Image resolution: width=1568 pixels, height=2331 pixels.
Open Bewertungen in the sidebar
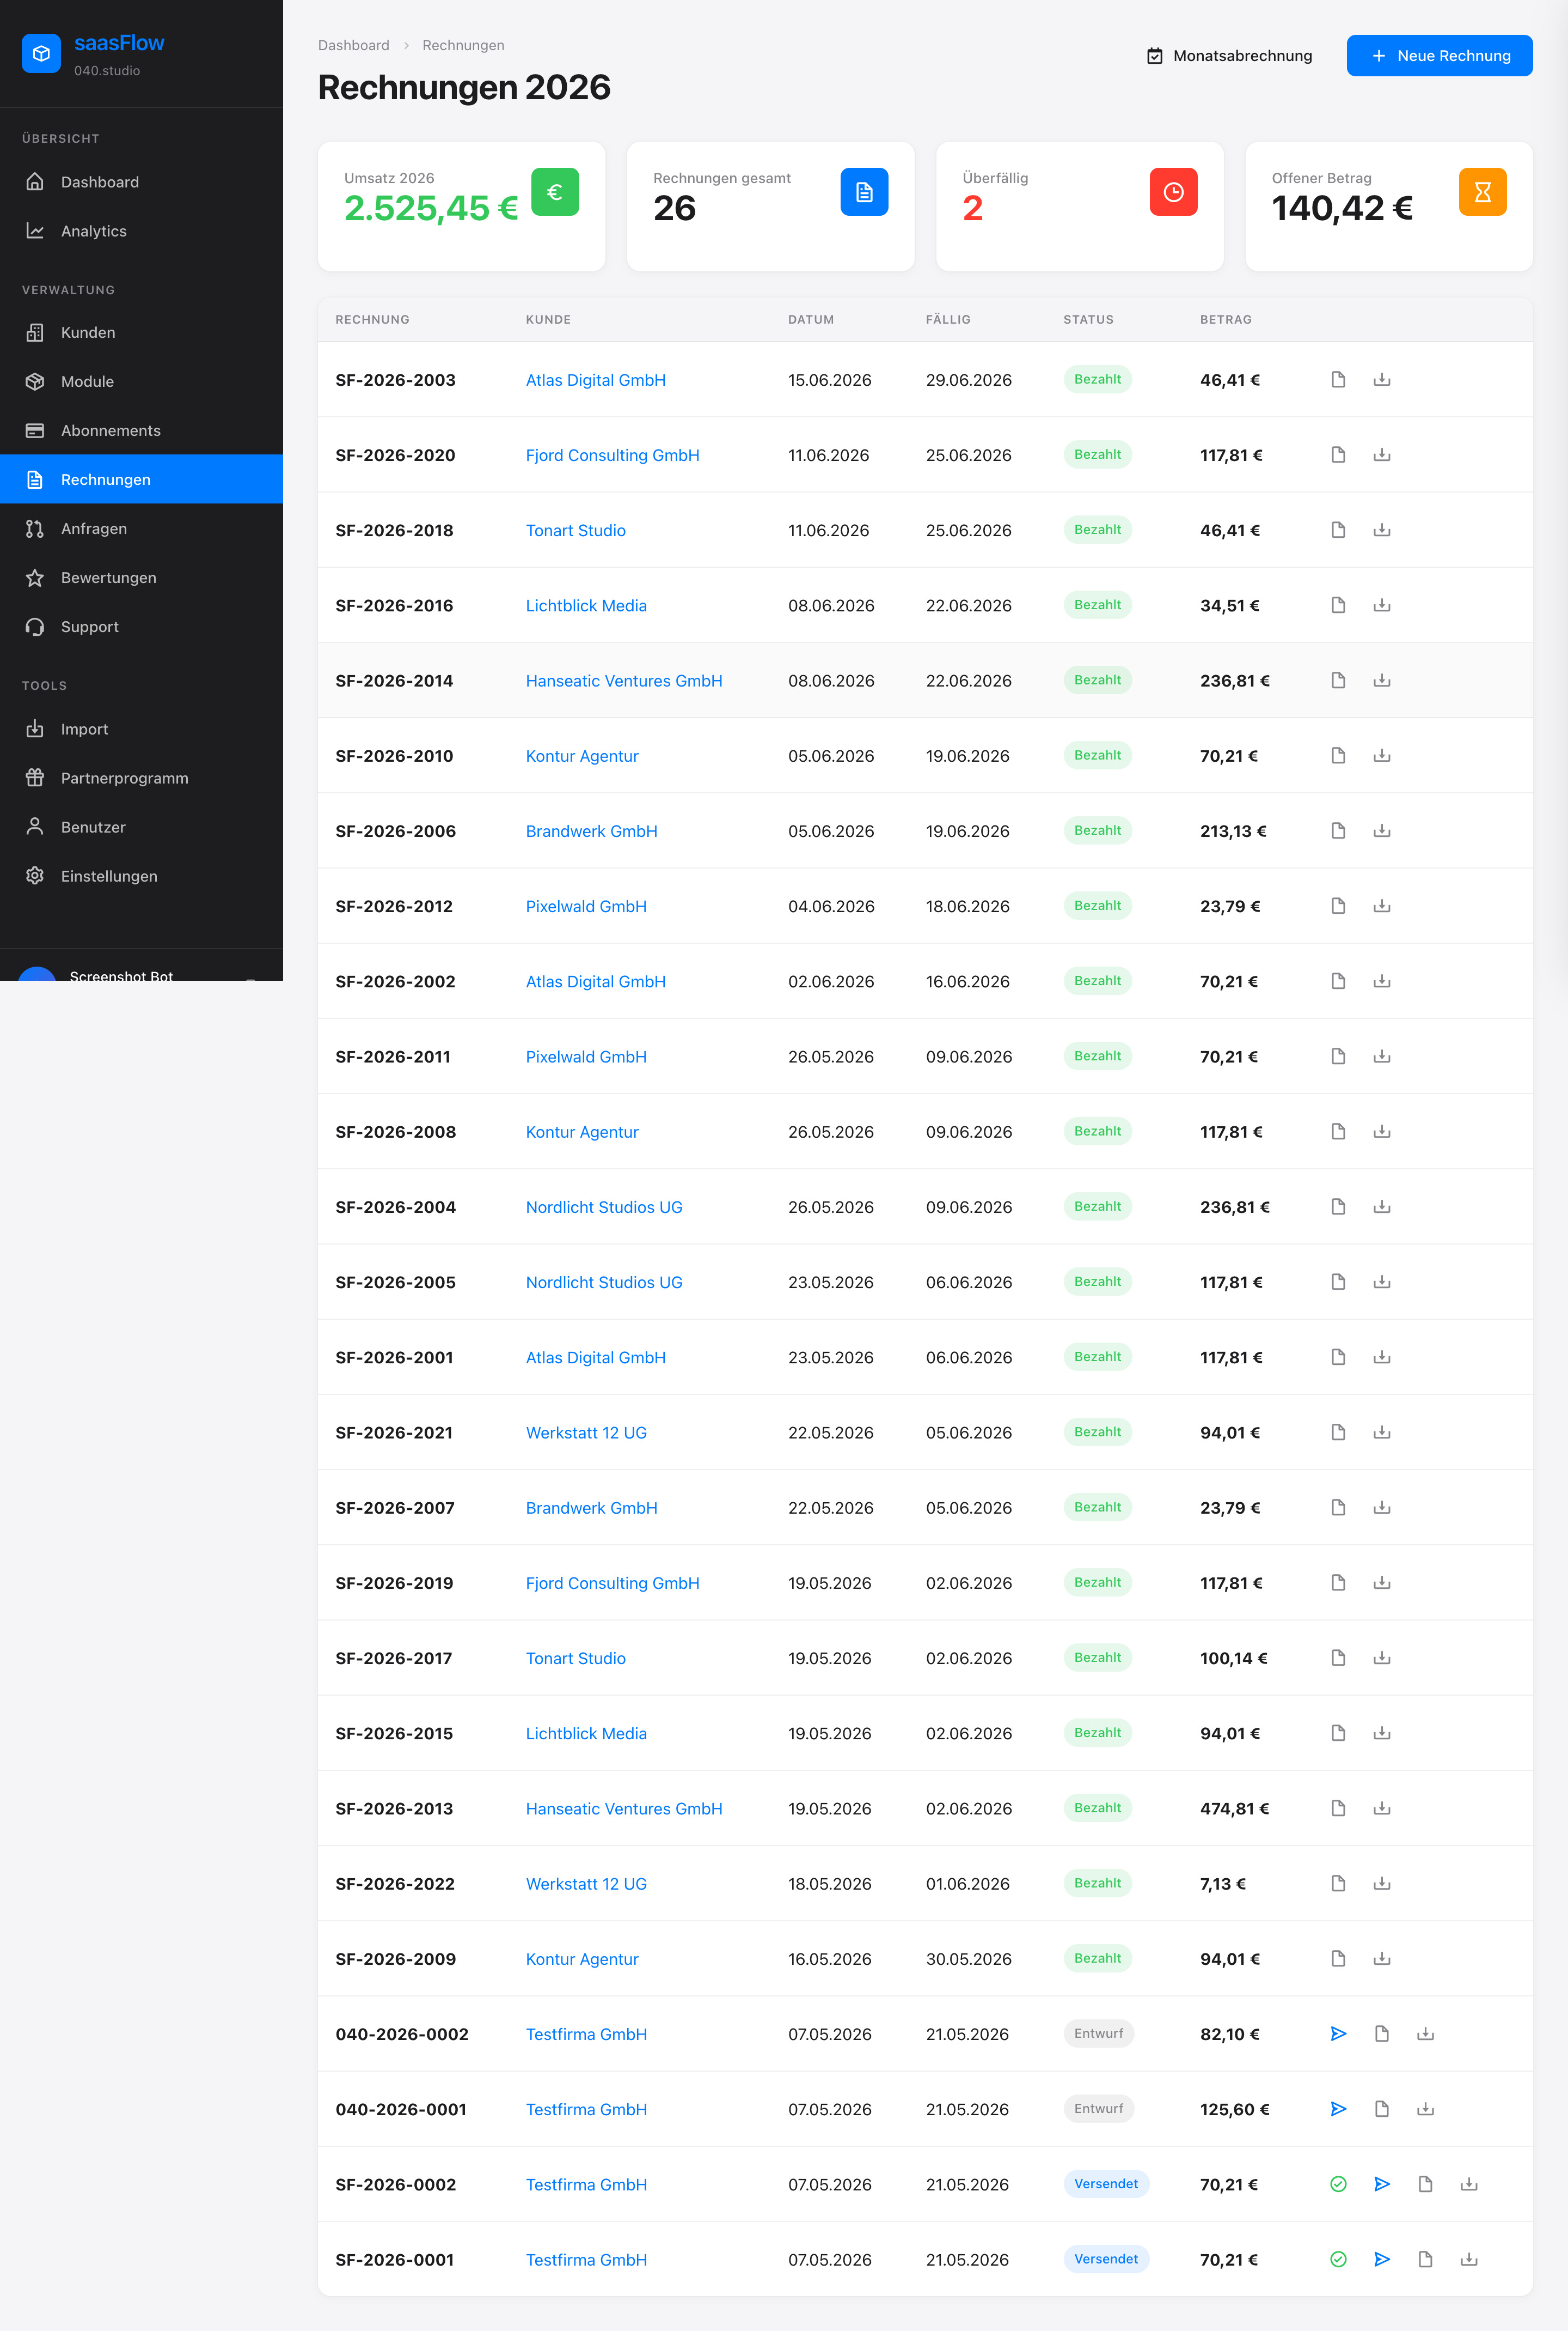click(x=141, y=578)
